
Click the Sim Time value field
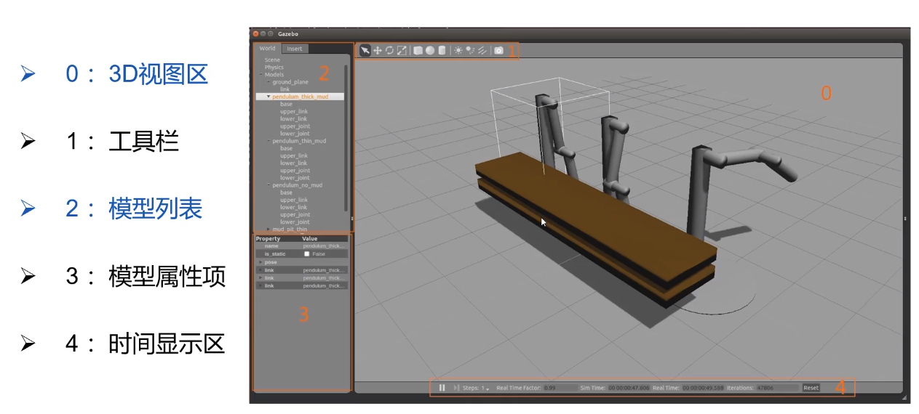pos(629,388)
